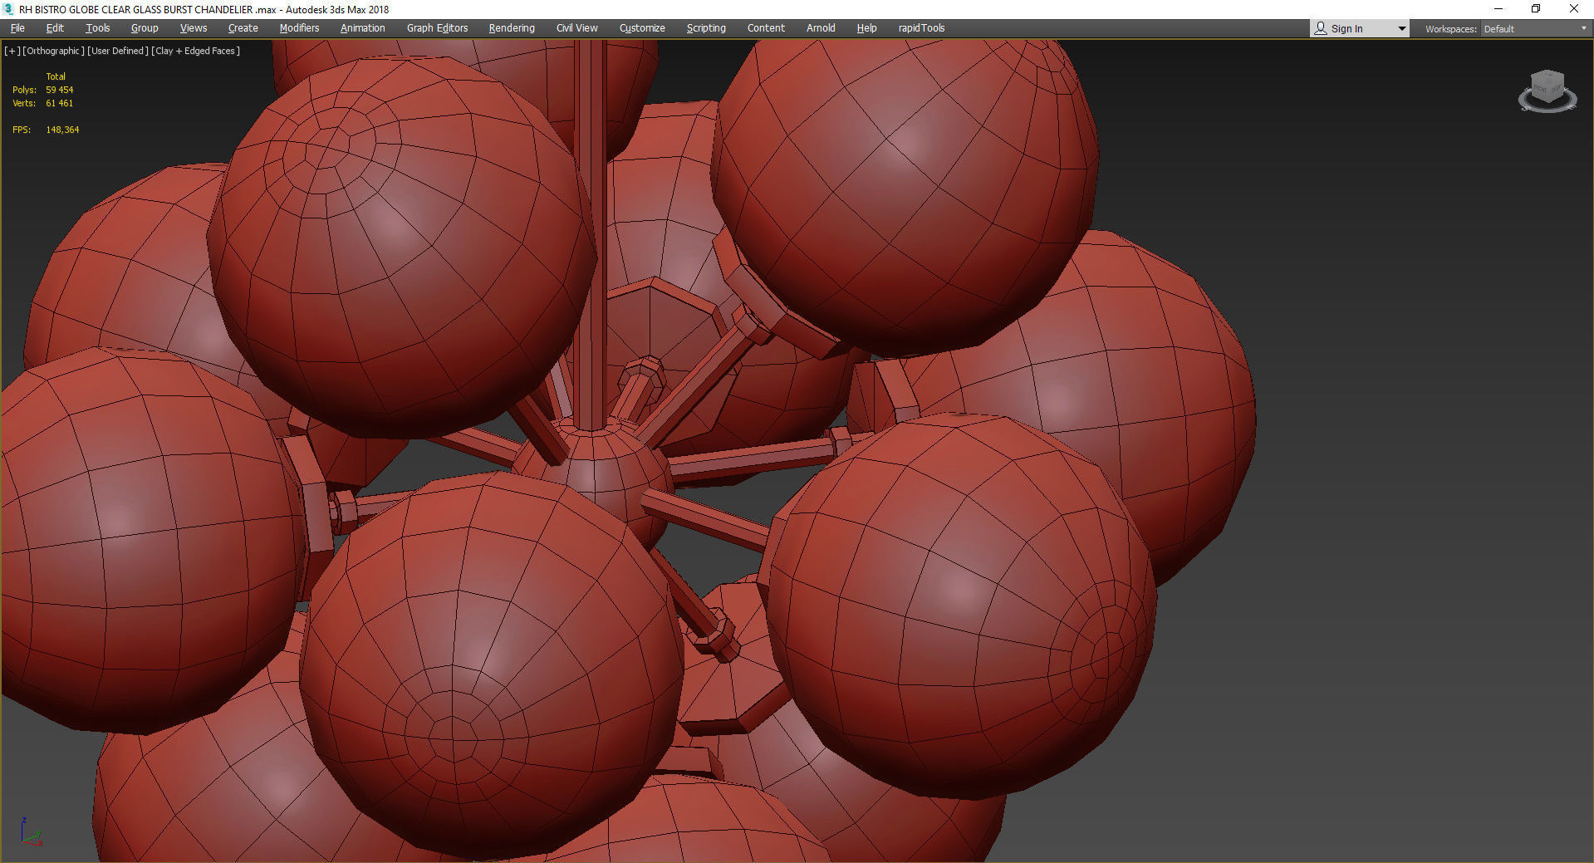Open the Arnold menu

pyautogui.click(x=821, y=28)
